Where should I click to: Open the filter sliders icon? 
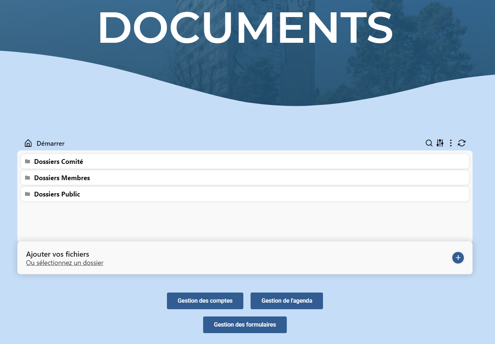coord(440,143)
